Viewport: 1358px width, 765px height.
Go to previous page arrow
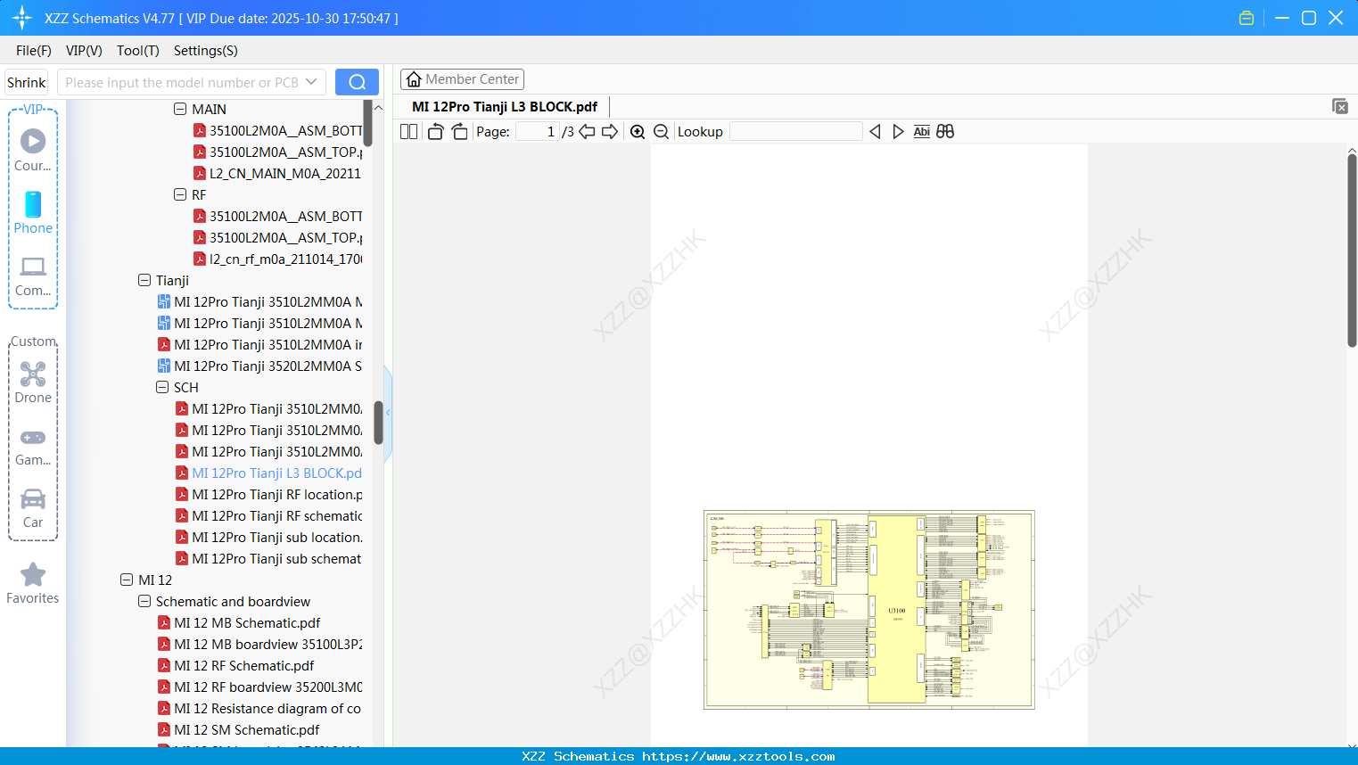pyautogui.click(x=587, y=132)
